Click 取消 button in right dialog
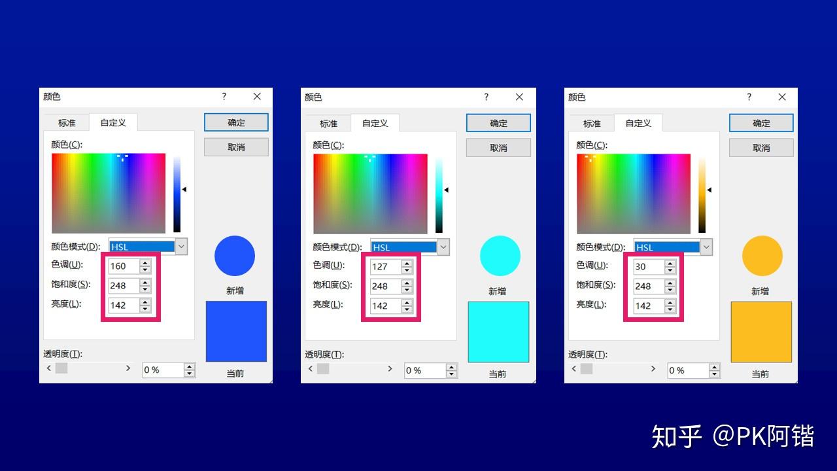This screenshot has width=837, height=471. 761,147
